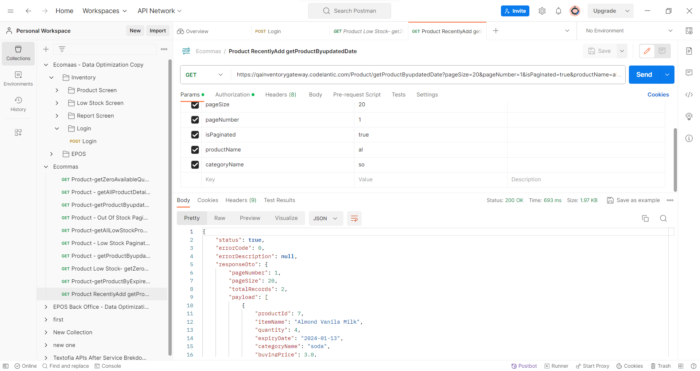Click the Import button
Viewport: 700px width, 371px height.
[157, 31]
